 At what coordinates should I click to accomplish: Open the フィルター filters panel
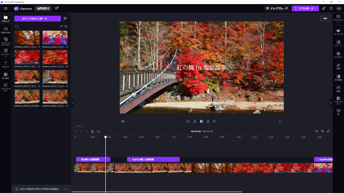(338, 55)
